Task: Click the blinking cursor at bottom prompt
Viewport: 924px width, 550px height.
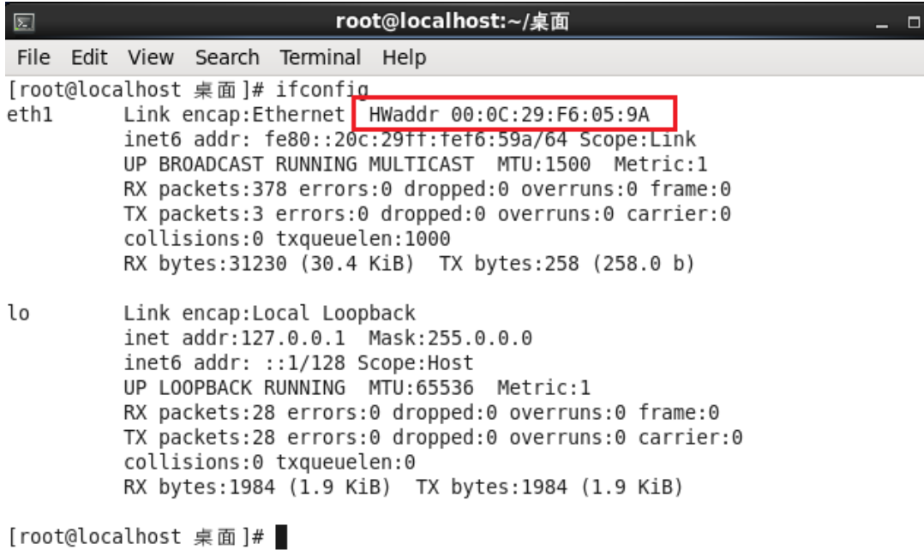Action: (x=281, y=537)
